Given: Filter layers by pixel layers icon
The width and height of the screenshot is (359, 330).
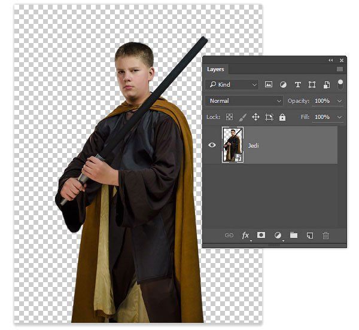Looking at the screenshot, I should pyautogui.click(x=268, y=85).
